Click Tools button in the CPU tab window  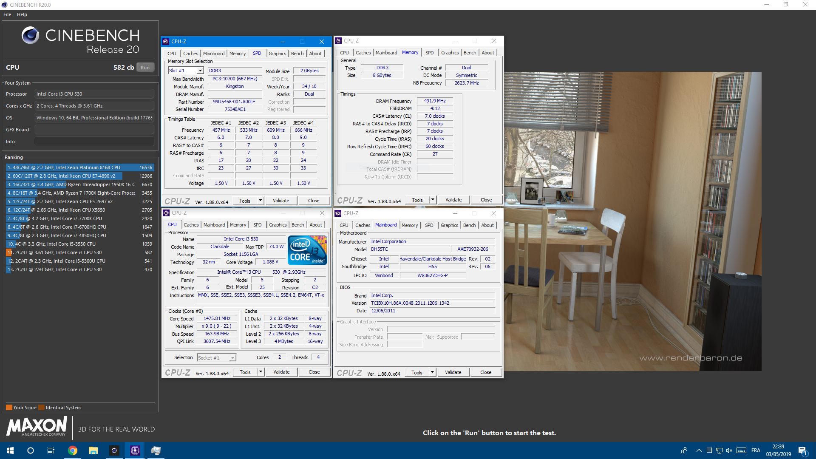pos(245,372)
